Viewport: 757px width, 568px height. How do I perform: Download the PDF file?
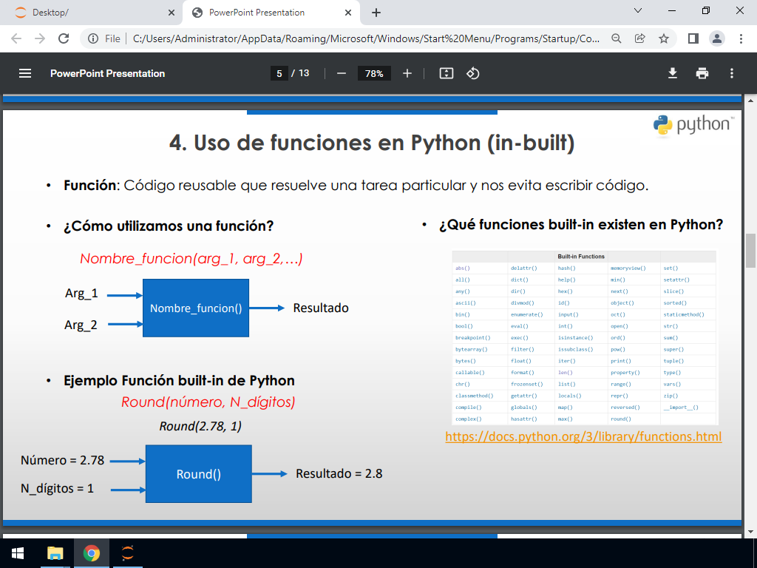[673, 73]
